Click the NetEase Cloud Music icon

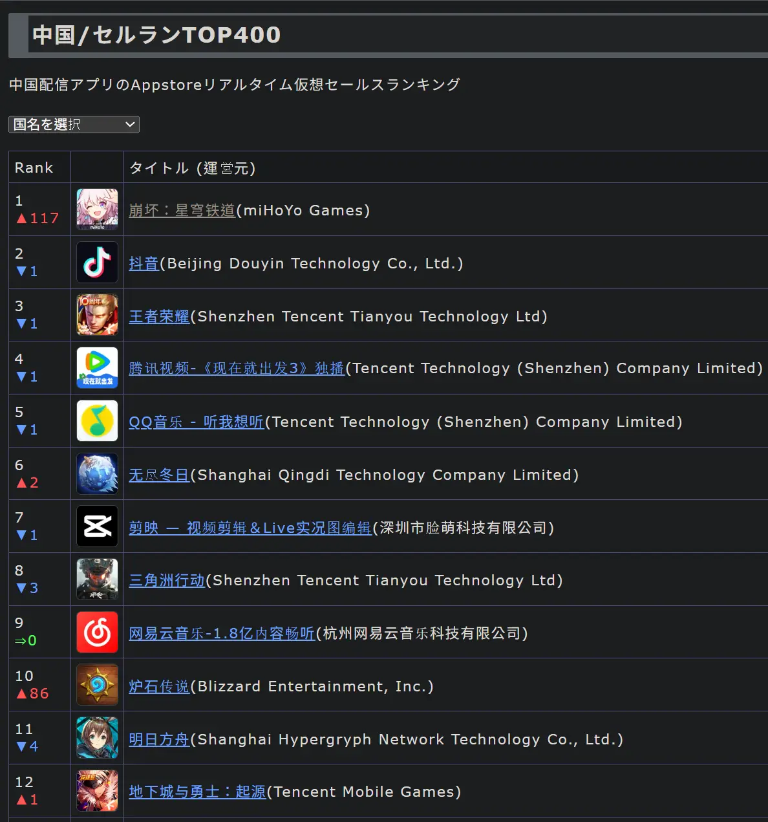point(97,633)
